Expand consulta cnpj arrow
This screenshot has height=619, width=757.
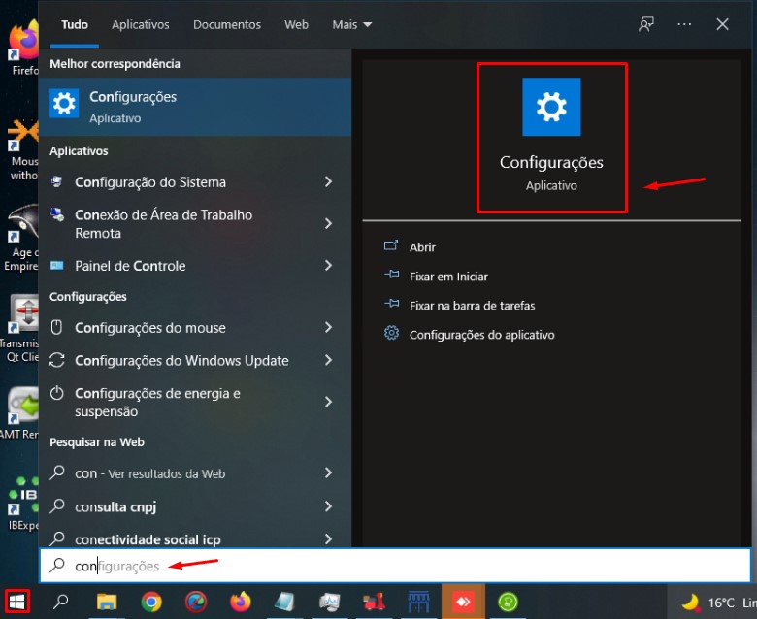(328, 506)
